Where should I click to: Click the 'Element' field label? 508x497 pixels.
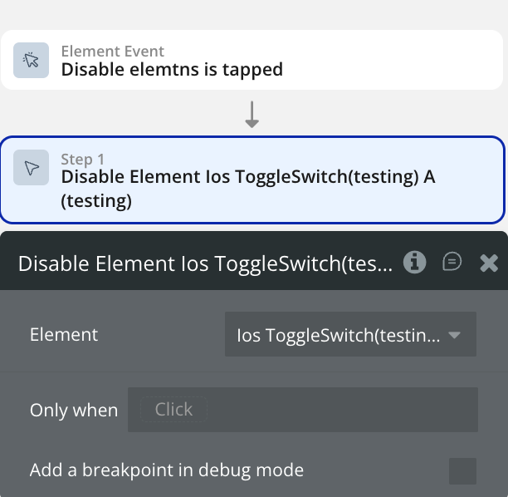point(64,335)
